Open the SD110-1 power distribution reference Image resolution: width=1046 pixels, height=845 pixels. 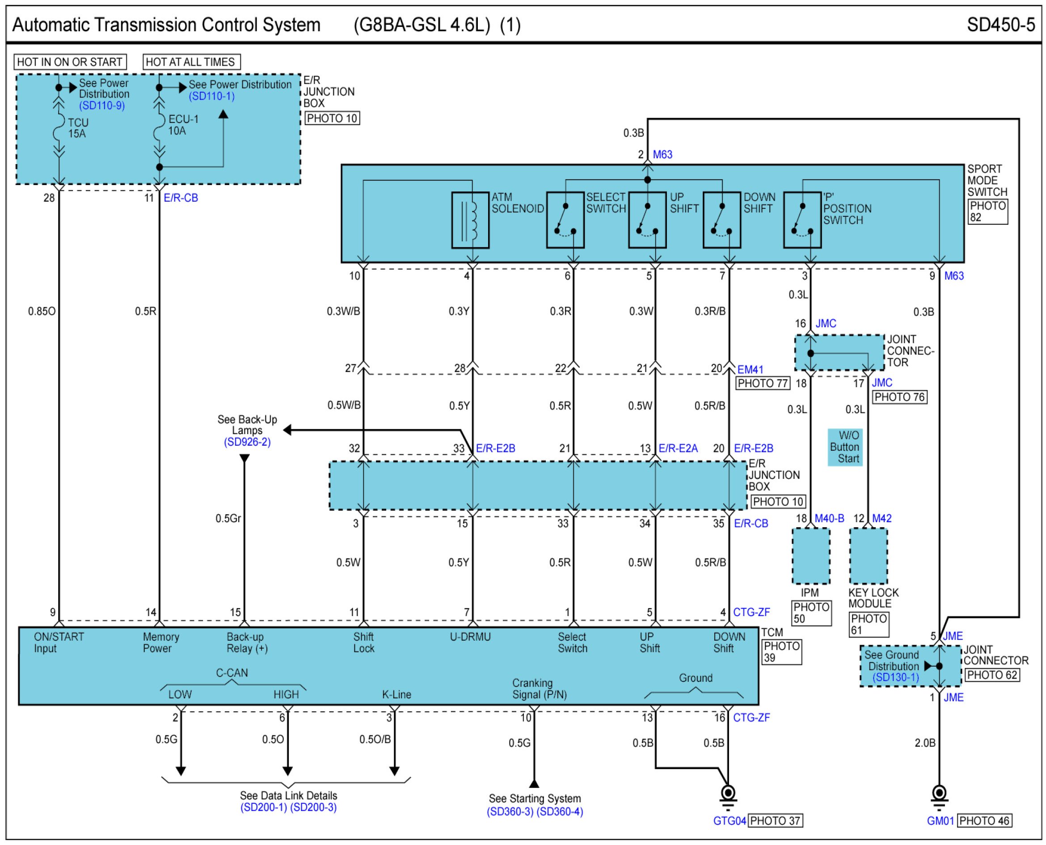tap(211, 96)
